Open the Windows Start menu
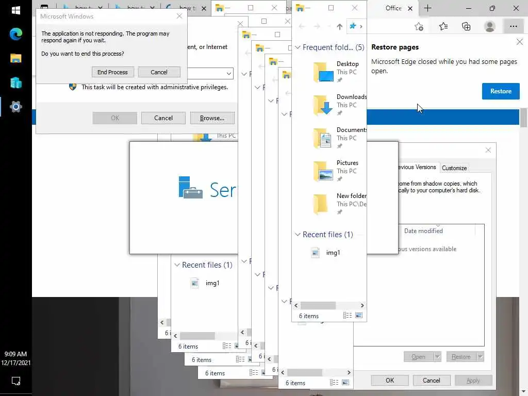Screen dimensions: 528x396 16,10
